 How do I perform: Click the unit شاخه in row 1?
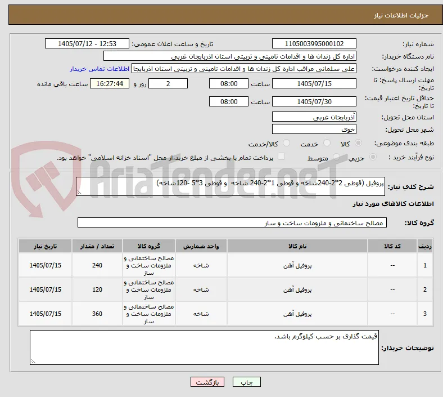click(x=201, y=265)
